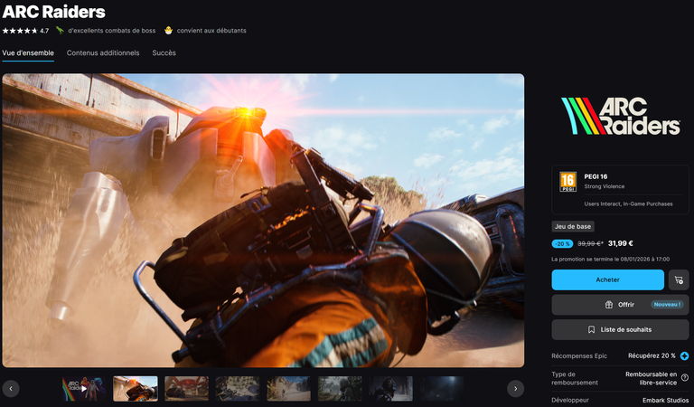Click the Offrir gift button

pyautogui.click(x=620, y=305)
